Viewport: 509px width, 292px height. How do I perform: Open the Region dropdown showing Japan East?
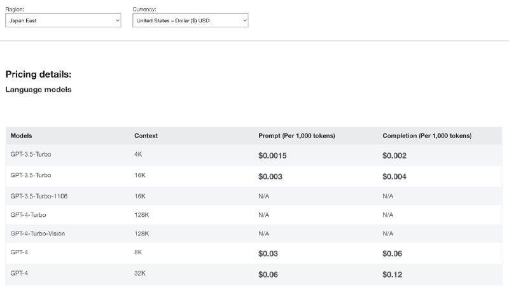[x=63, y=20]
